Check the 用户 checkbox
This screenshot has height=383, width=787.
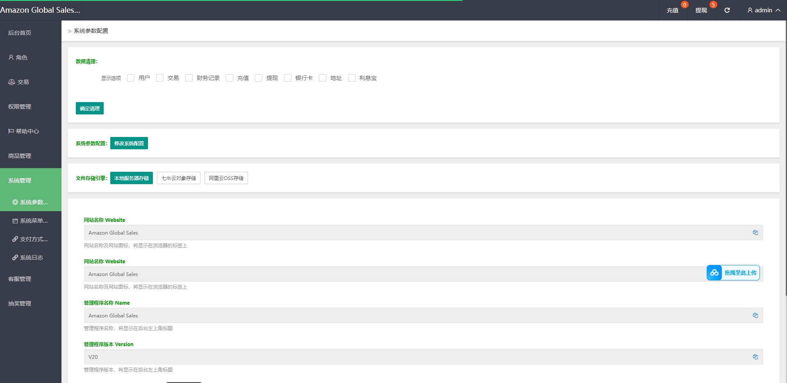(131, 78)
